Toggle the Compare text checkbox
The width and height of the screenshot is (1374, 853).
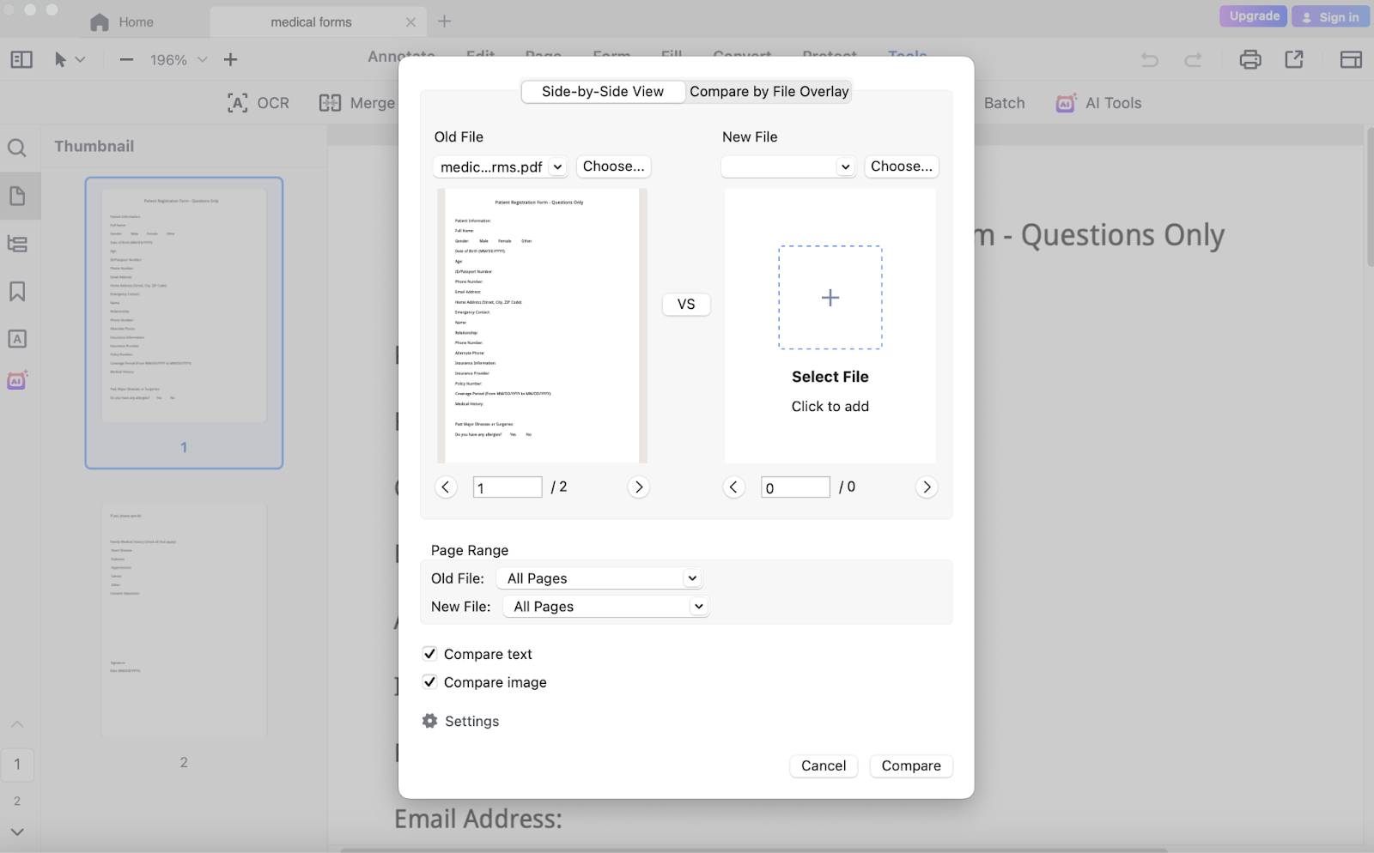pos(429,654)
